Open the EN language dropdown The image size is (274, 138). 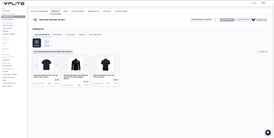pyautogui.click(x=255, y=3)
